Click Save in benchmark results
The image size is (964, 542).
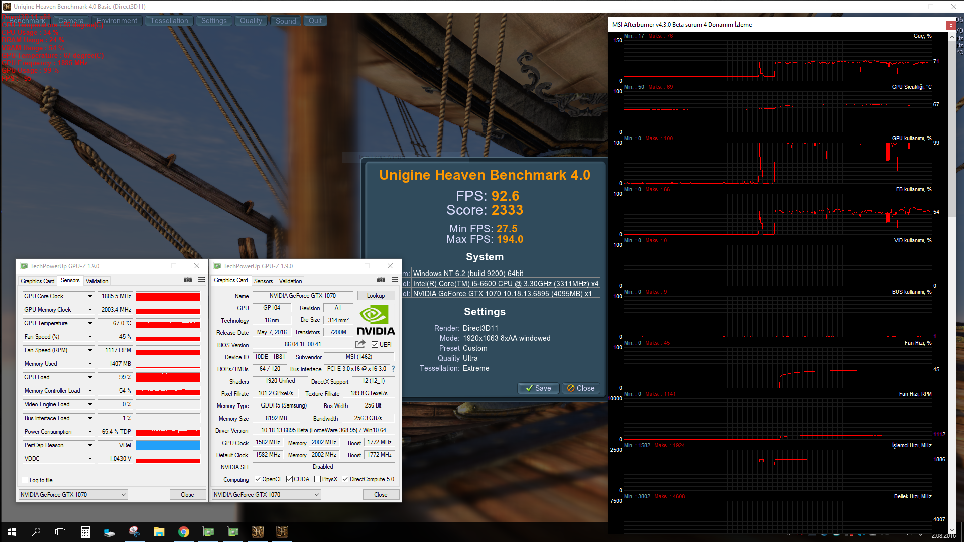(538, 388)
